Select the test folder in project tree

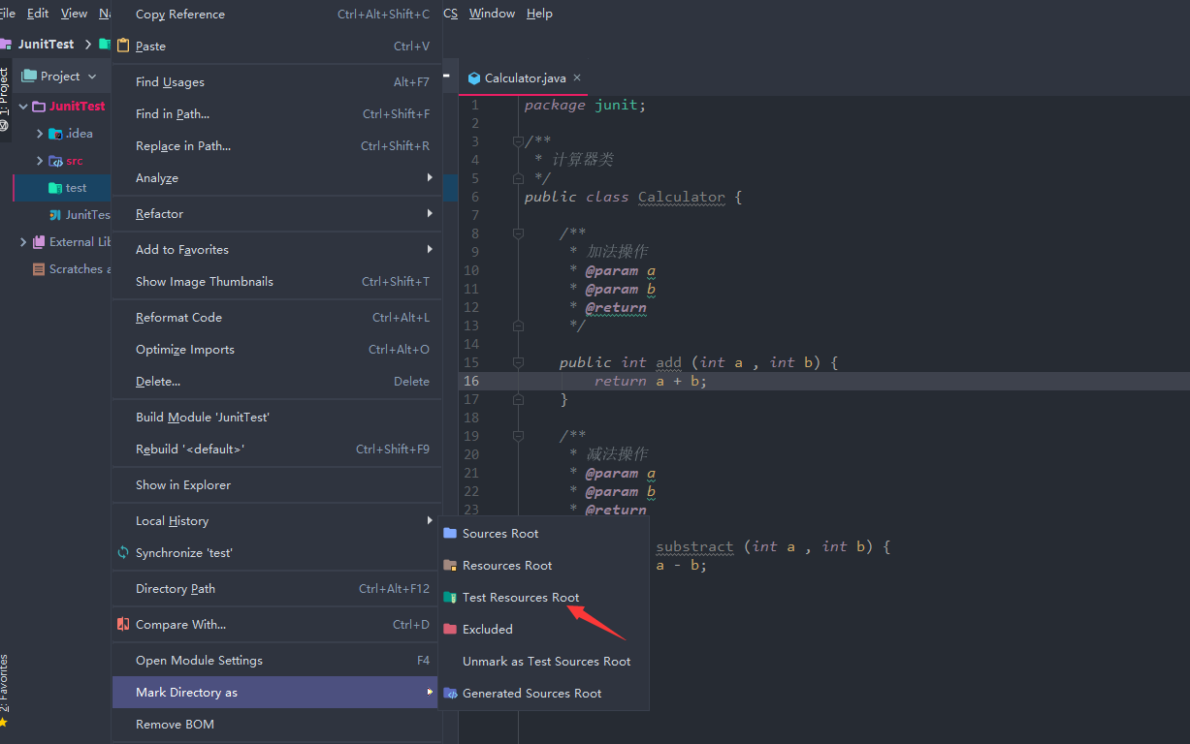(76, 188)
